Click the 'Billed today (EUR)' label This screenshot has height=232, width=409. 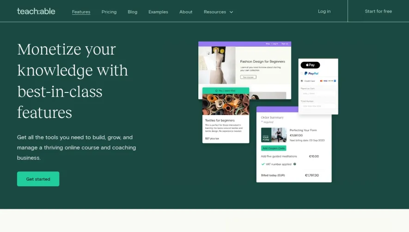(x=273, y=175)
